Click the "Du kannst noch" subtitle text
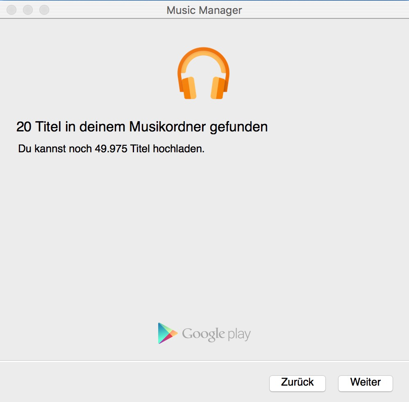Viewport: 409px width, 402px height. coord(55,149)
